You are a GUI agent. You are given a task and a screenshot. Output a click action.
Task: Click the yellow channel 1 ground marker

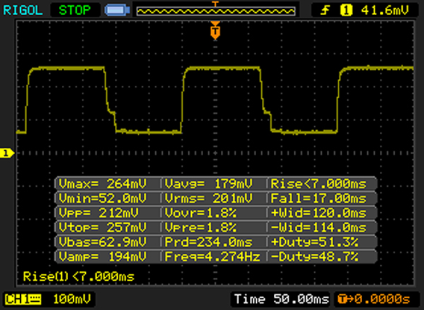[6, 153]
